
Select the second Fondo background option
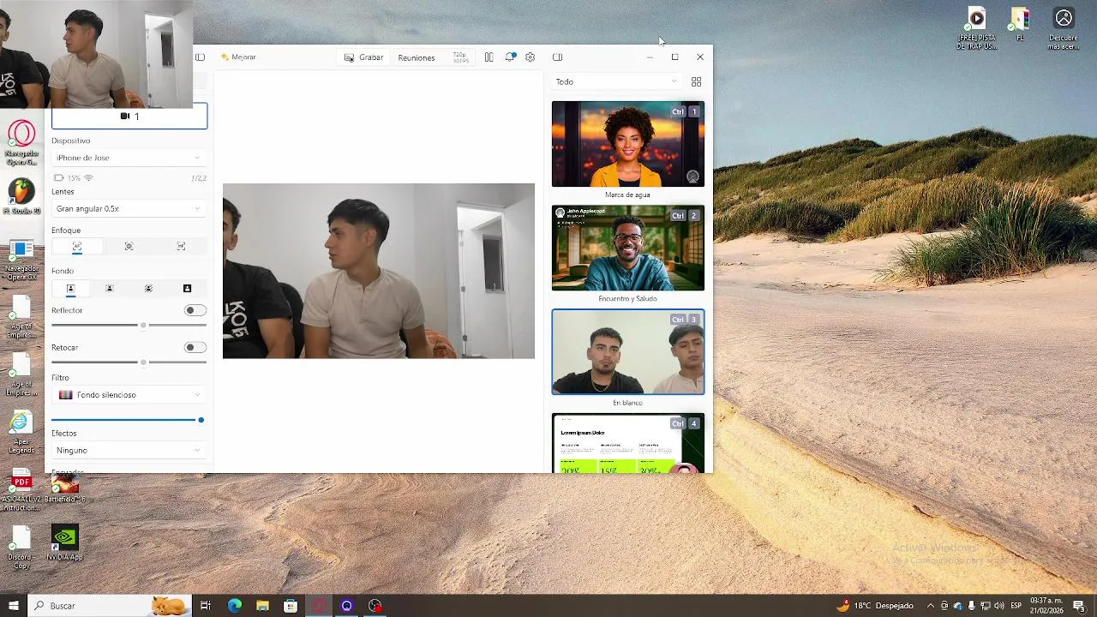tap(109, 289)
